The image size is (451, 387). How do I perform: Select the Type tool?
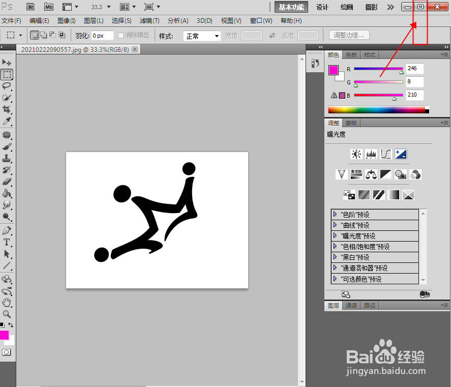(7, 242)
